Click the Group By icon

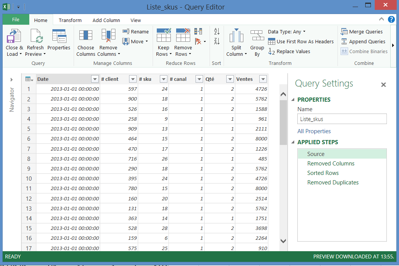click(x=257, y=36)
